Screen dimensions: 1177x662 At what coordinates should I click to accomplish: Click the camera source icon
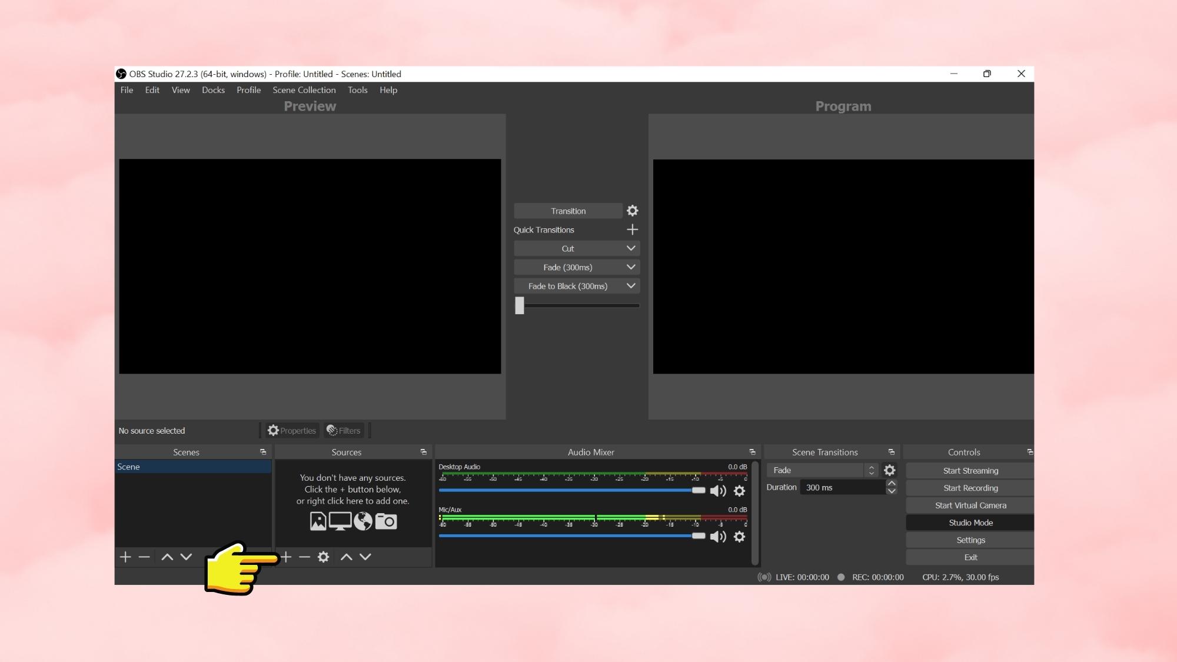pyautogui.click(x=386, y=521)
